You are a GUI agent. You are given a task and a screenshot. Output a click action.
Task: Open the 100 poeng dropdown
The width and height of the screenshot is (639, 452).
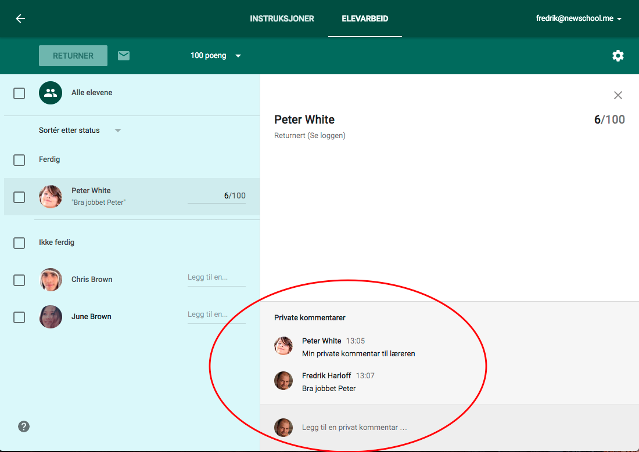(216, 56)
